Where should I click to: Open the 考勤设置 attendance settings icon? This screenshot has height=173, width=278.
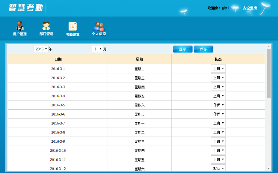coord(73,29)
